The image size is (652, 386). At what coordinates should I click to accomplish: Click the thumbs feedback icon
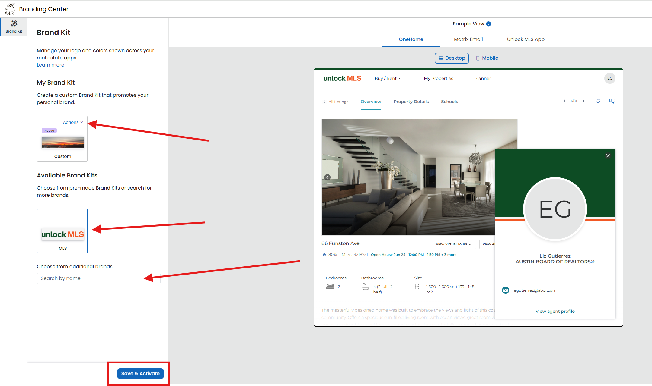click(x=612, y=101)
